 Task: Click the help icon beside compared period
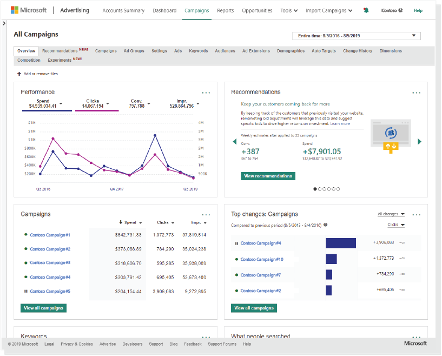tap(326, 225)
